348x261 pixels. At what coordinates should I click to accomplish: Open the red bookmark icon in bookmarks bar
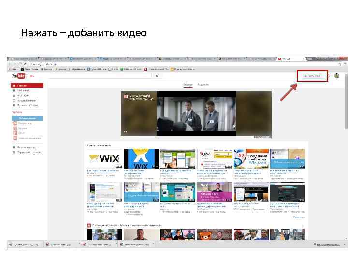145,69
